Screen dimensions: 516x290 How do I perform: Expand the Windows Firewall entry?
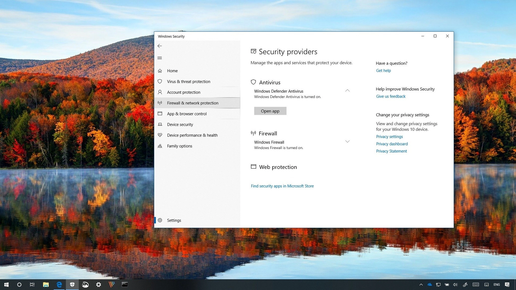click(347, 141)
